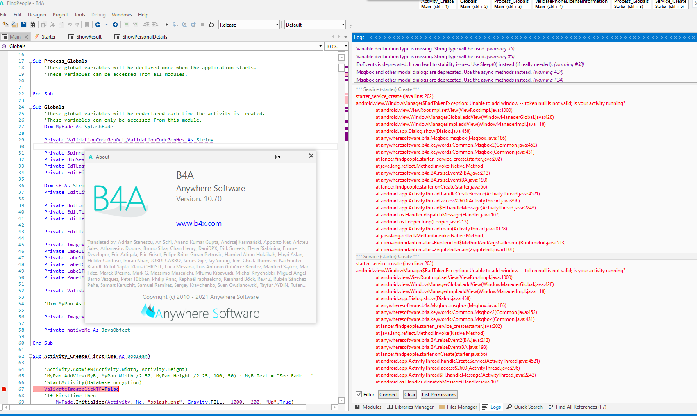The width and height of the screenshot is (697, 416).
Task: Open the Designer menu
Action: [x=37, y=14]
